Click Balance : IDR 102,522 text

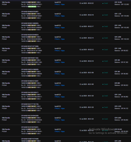click(x=122, y=39)
